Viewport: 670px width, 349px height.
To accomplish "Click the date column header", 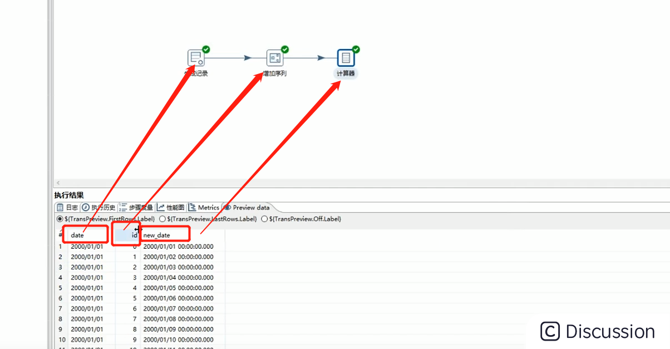I will pyautogui.click(x=91, y=235).
